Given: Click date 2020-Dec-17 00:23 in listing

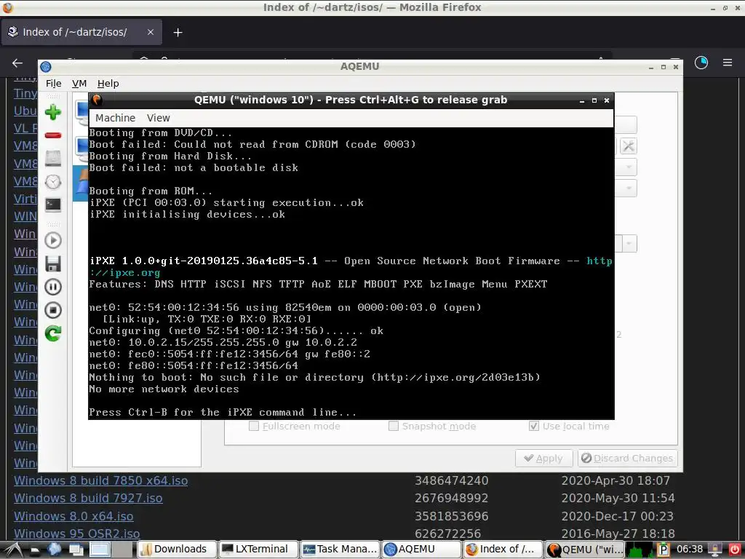Looking at the screenshot, I should point(618,516).
